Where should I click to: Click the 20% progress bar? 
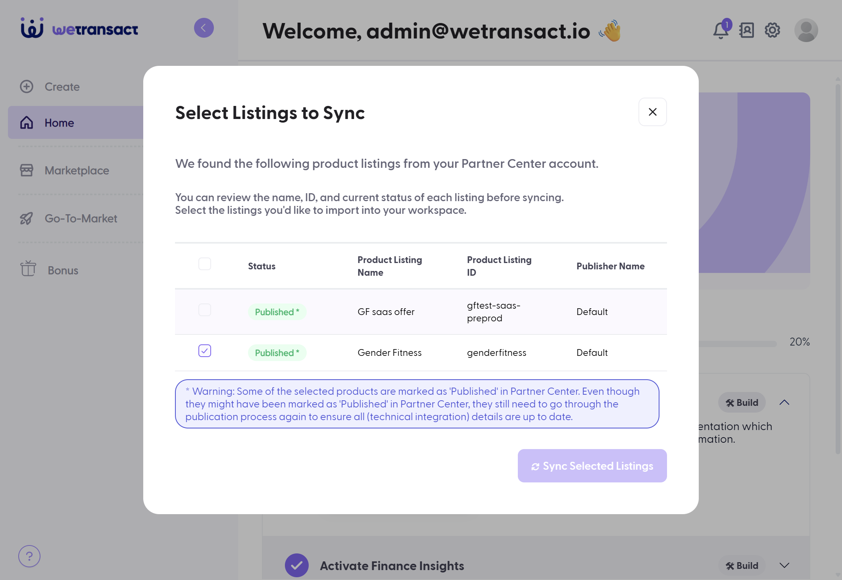737,344
